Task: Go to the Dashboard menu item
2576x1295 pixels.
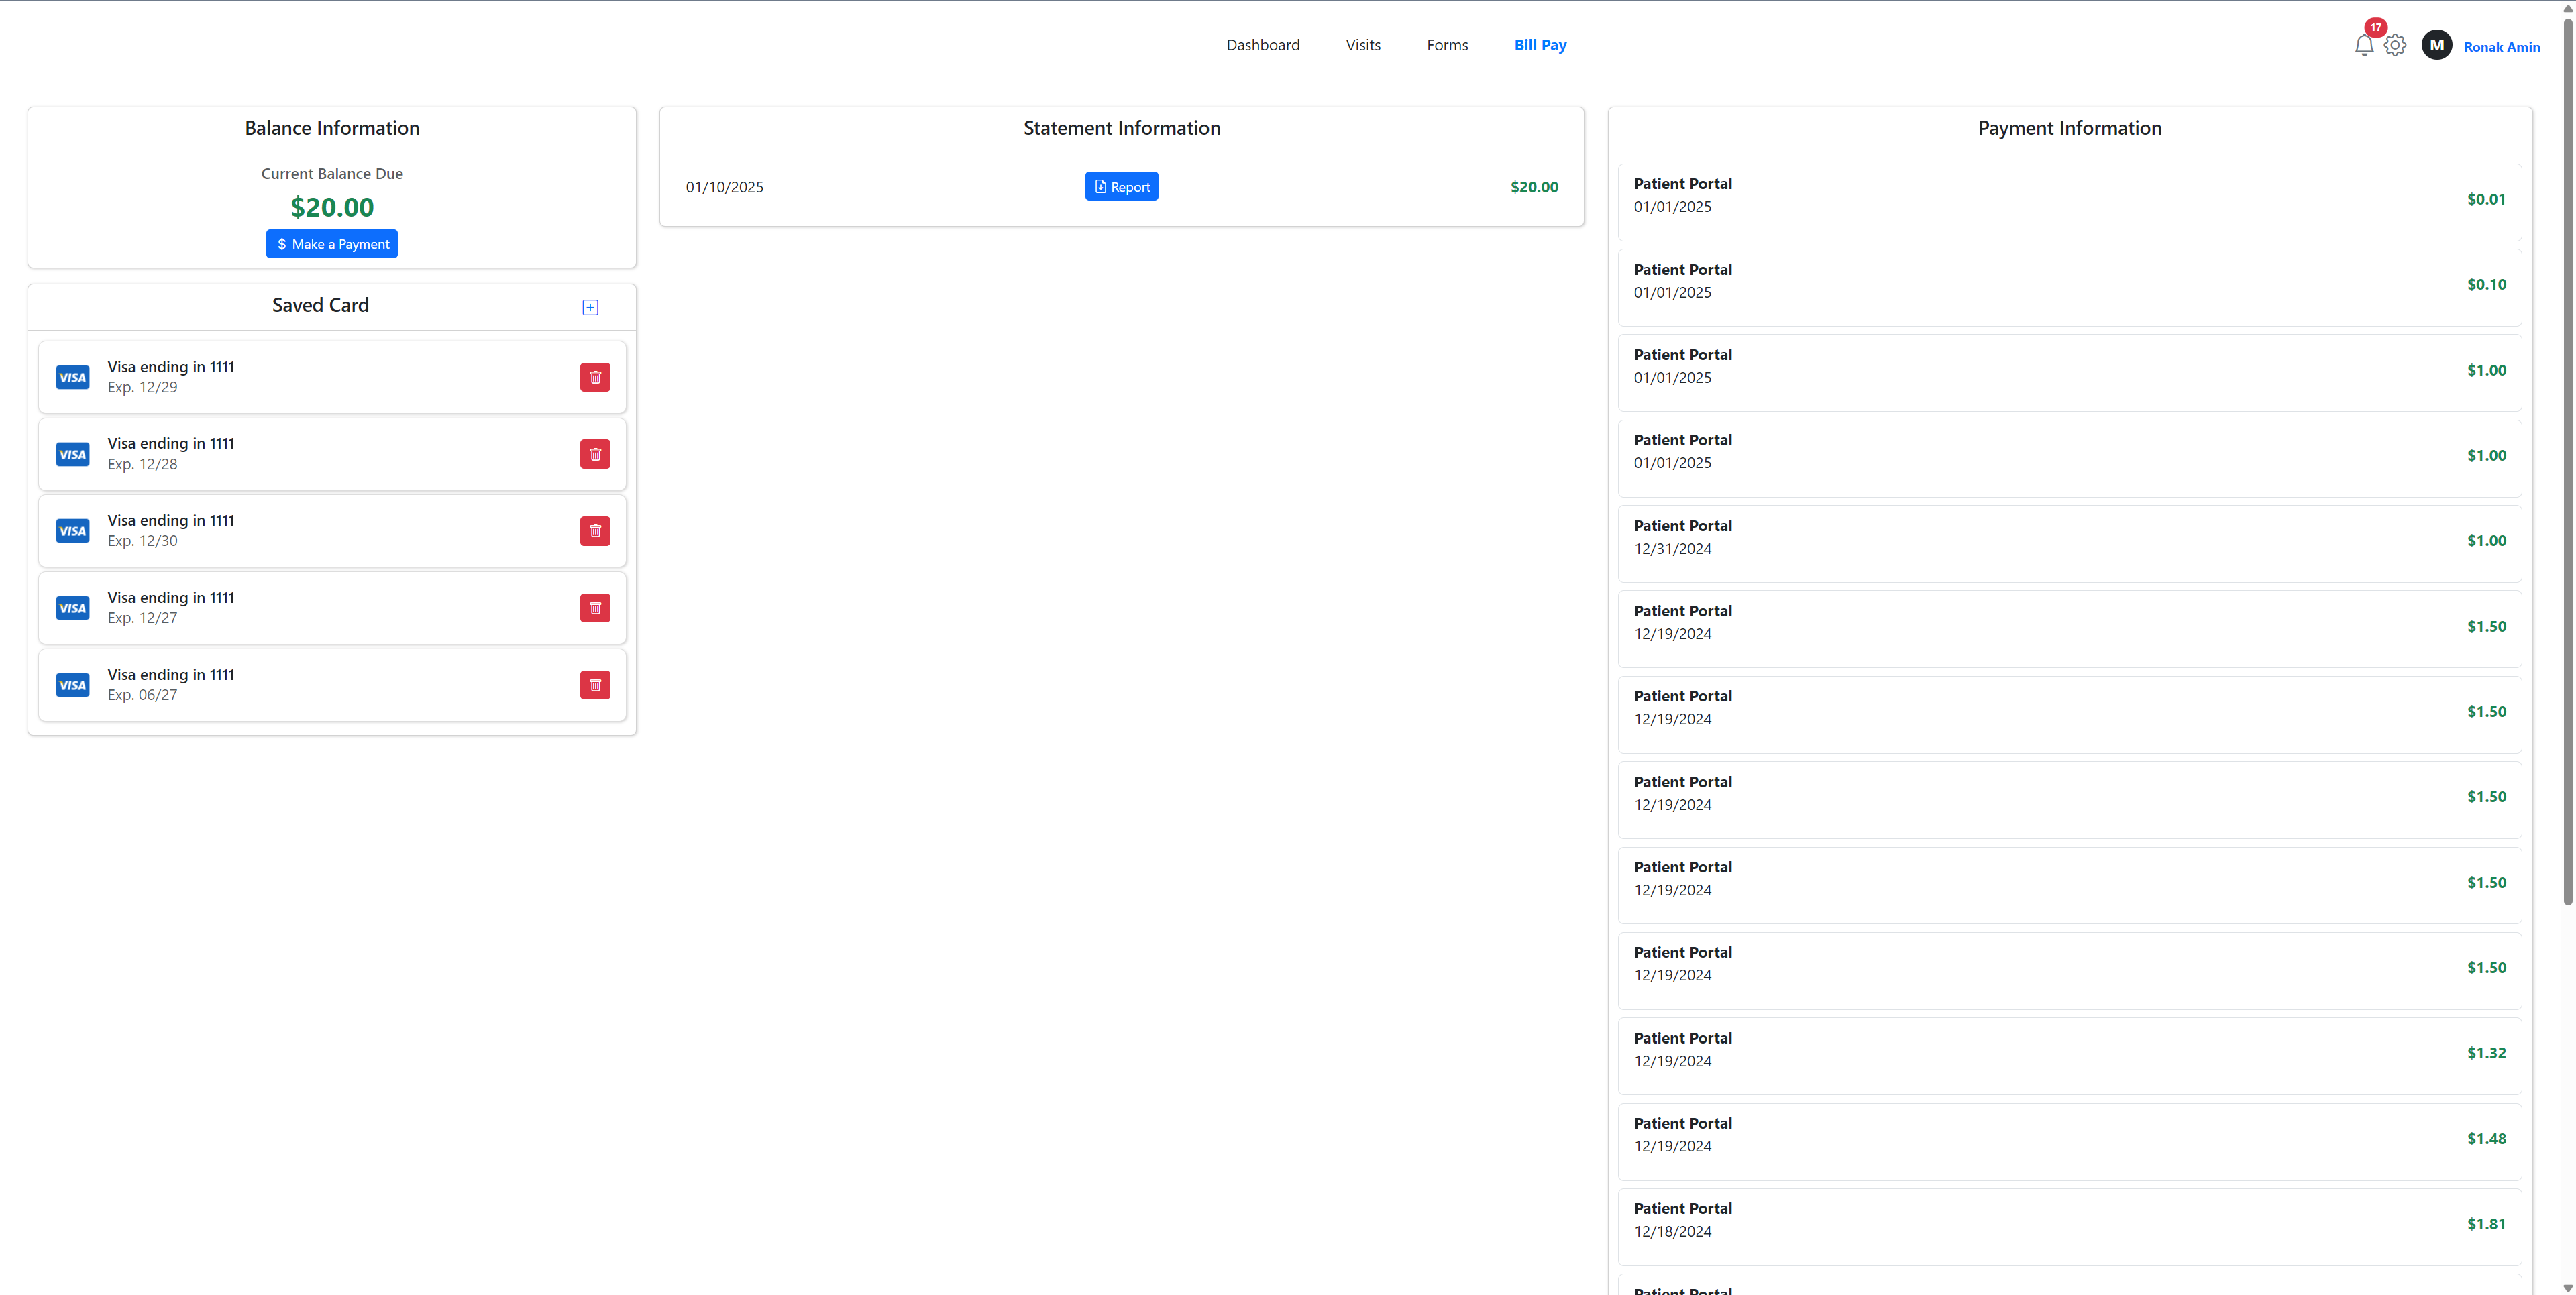Action: tap(1262, 45)
